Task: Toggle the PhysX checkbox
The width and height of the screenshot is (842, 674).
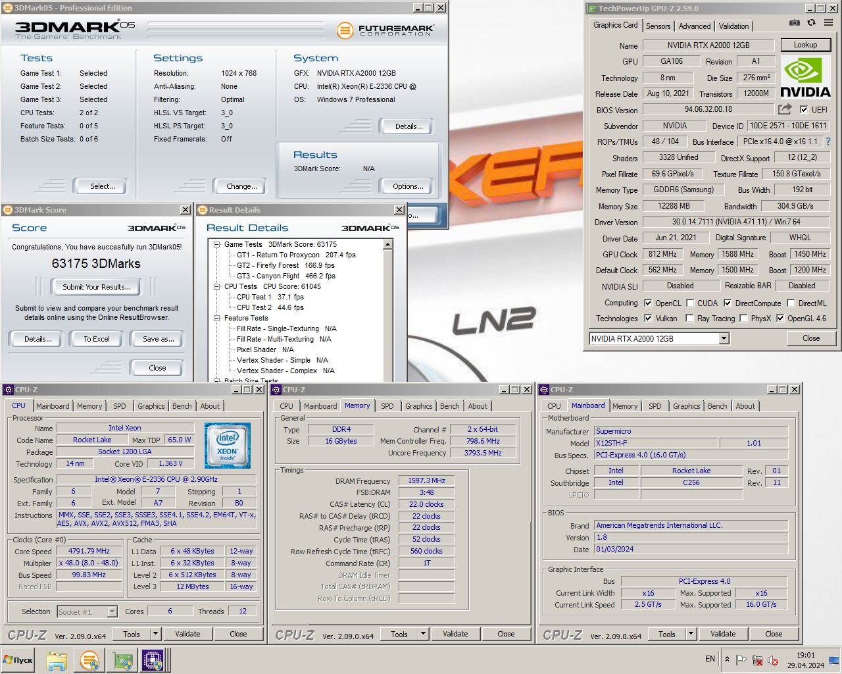Action: (743, 319)
